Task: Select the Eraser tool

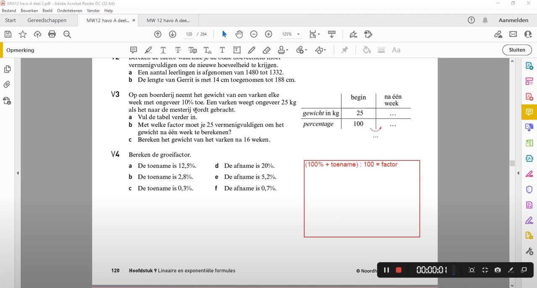Action: 267,50
